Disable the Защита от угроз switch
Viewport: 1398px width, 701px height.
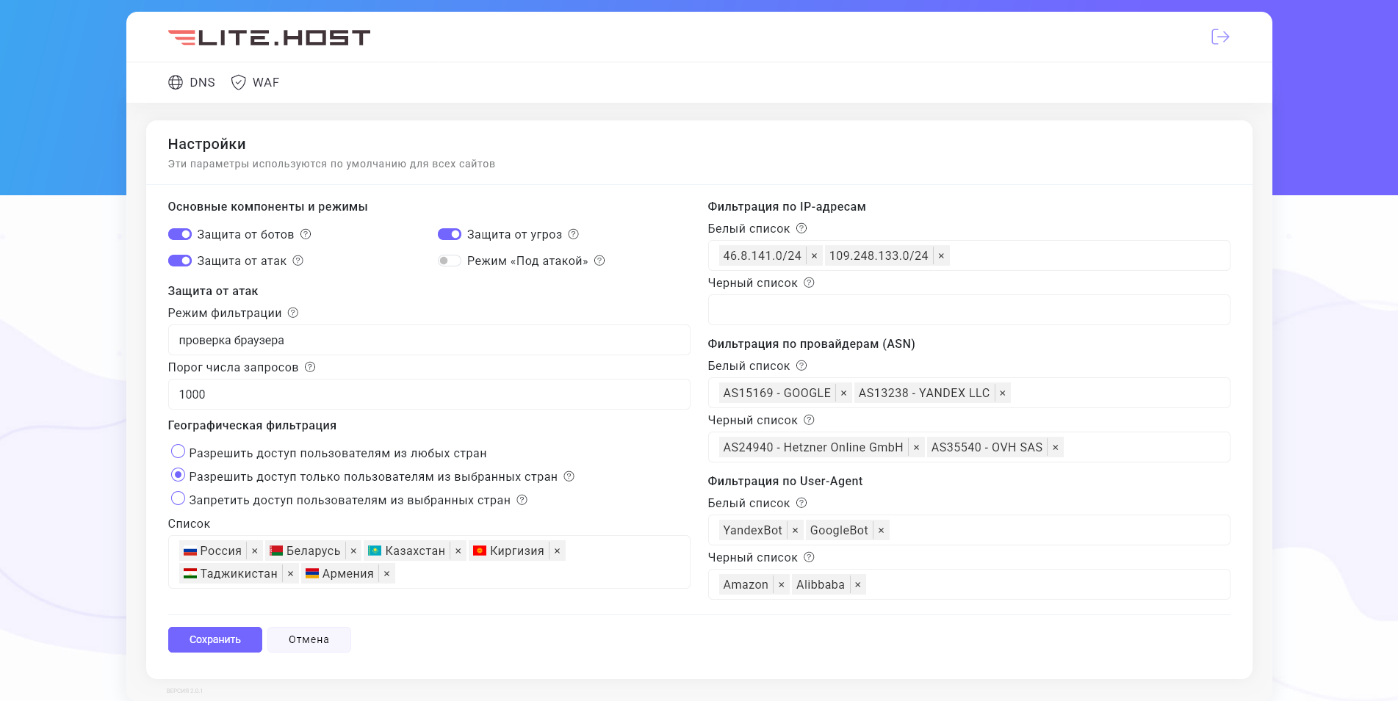[x=449, y=234]
